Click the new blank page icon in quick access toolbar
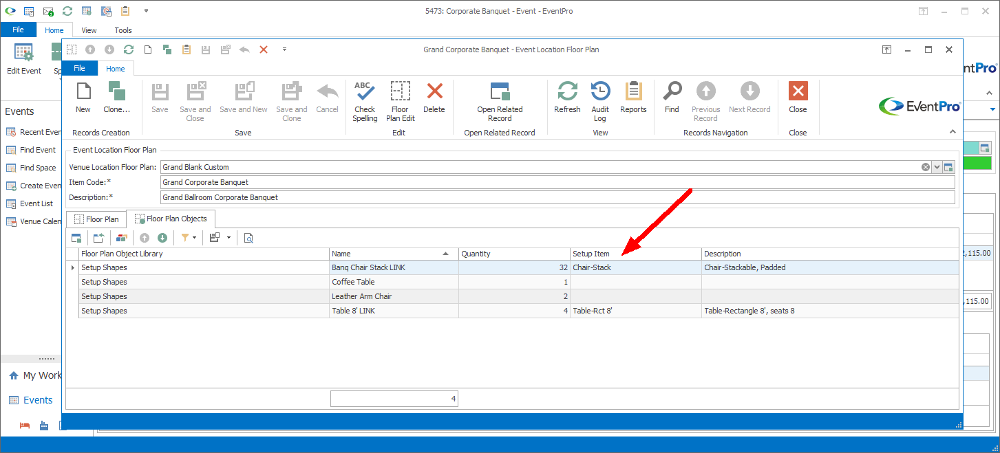 click(148, 49)
